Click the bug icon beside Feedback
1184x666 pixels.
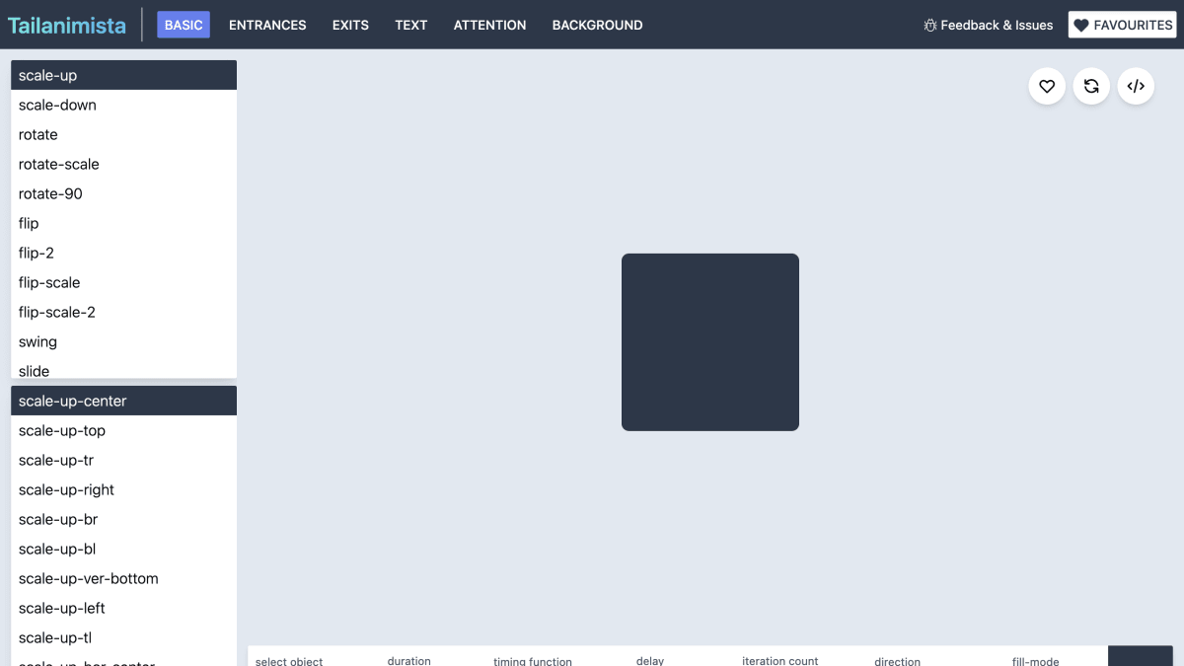(930, 25)
